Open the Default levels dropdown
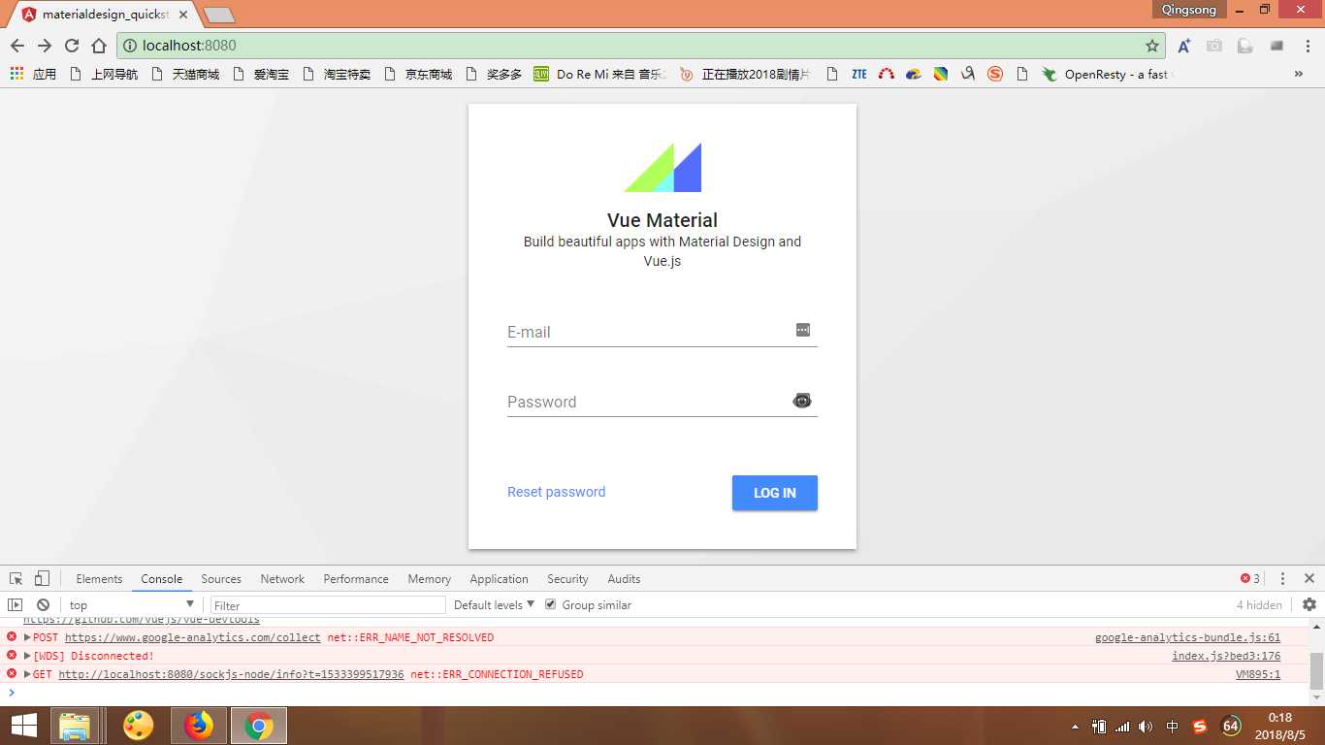This screenshot has width=1325, height=745. (494, 604)
